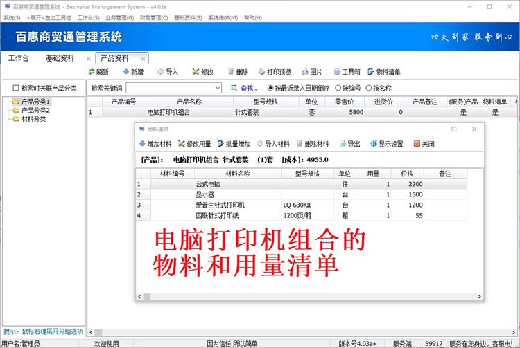Click 删除材料 in the 物料清单 window
Image resolution: width=520 pixels, height=348 pixels.
[313, 144]
